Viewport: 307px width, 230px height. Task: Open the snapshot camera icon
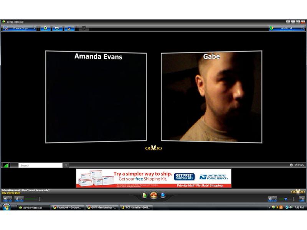tap(58, 28)
